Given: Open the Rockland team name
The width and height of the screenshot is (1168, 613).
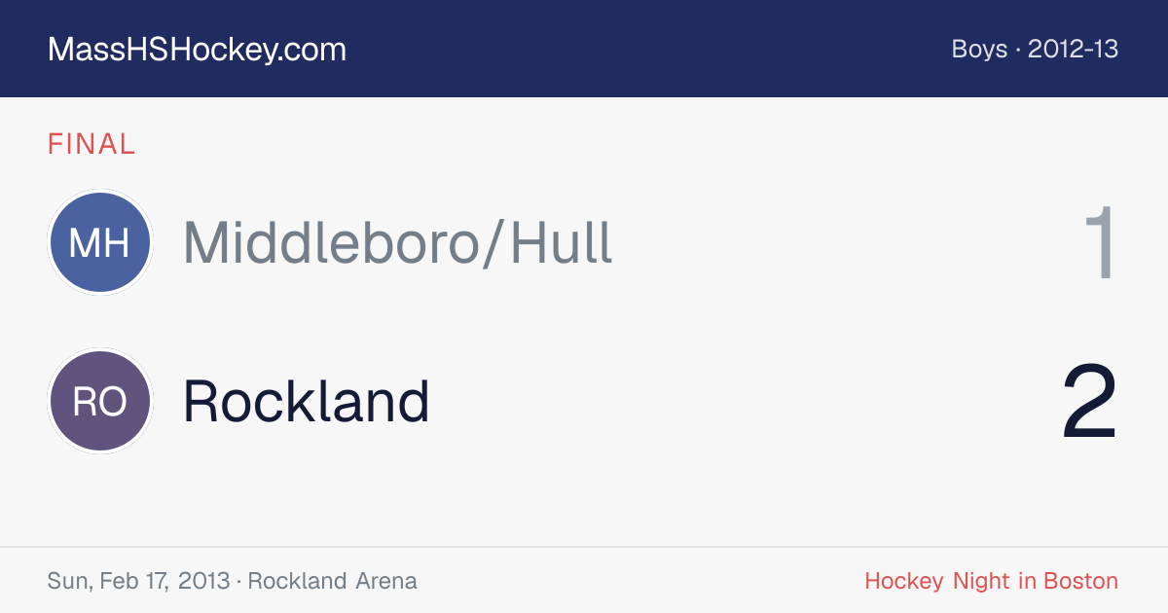Looking at the screenshot, I should (307, 401).
